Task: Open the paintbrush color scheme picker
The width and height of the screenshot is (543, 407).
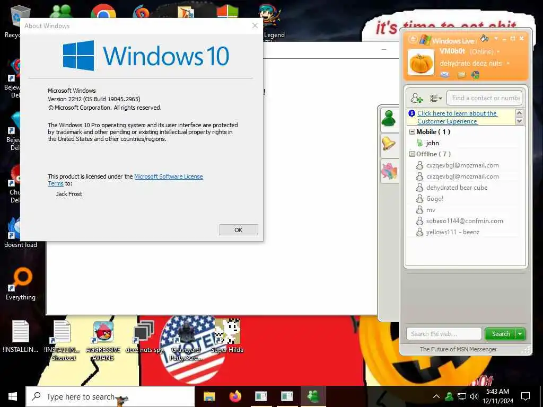Action: [485, 38]
